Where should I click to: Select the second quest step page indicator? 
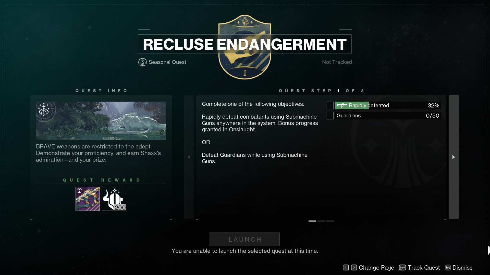click(321, 221)
